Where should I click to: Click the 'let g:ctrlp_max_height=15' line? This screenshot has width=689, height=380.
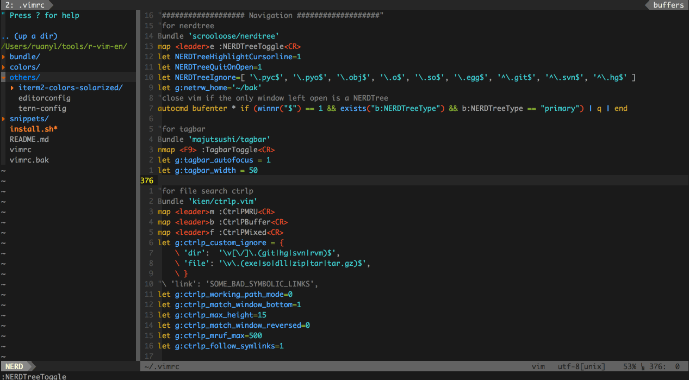pyautogui.click(x=212, y=315)
